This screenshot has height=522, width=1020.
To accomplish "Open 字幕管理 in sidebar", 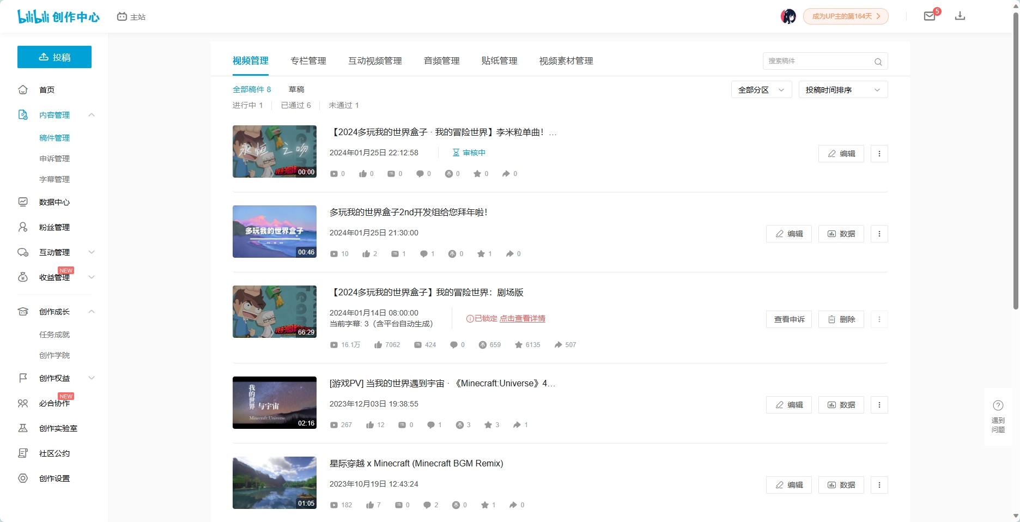I will [54, 179].
